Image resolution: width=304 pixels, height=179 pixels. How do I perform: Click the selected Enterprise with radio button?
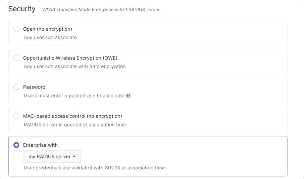[x=16, y=145]
